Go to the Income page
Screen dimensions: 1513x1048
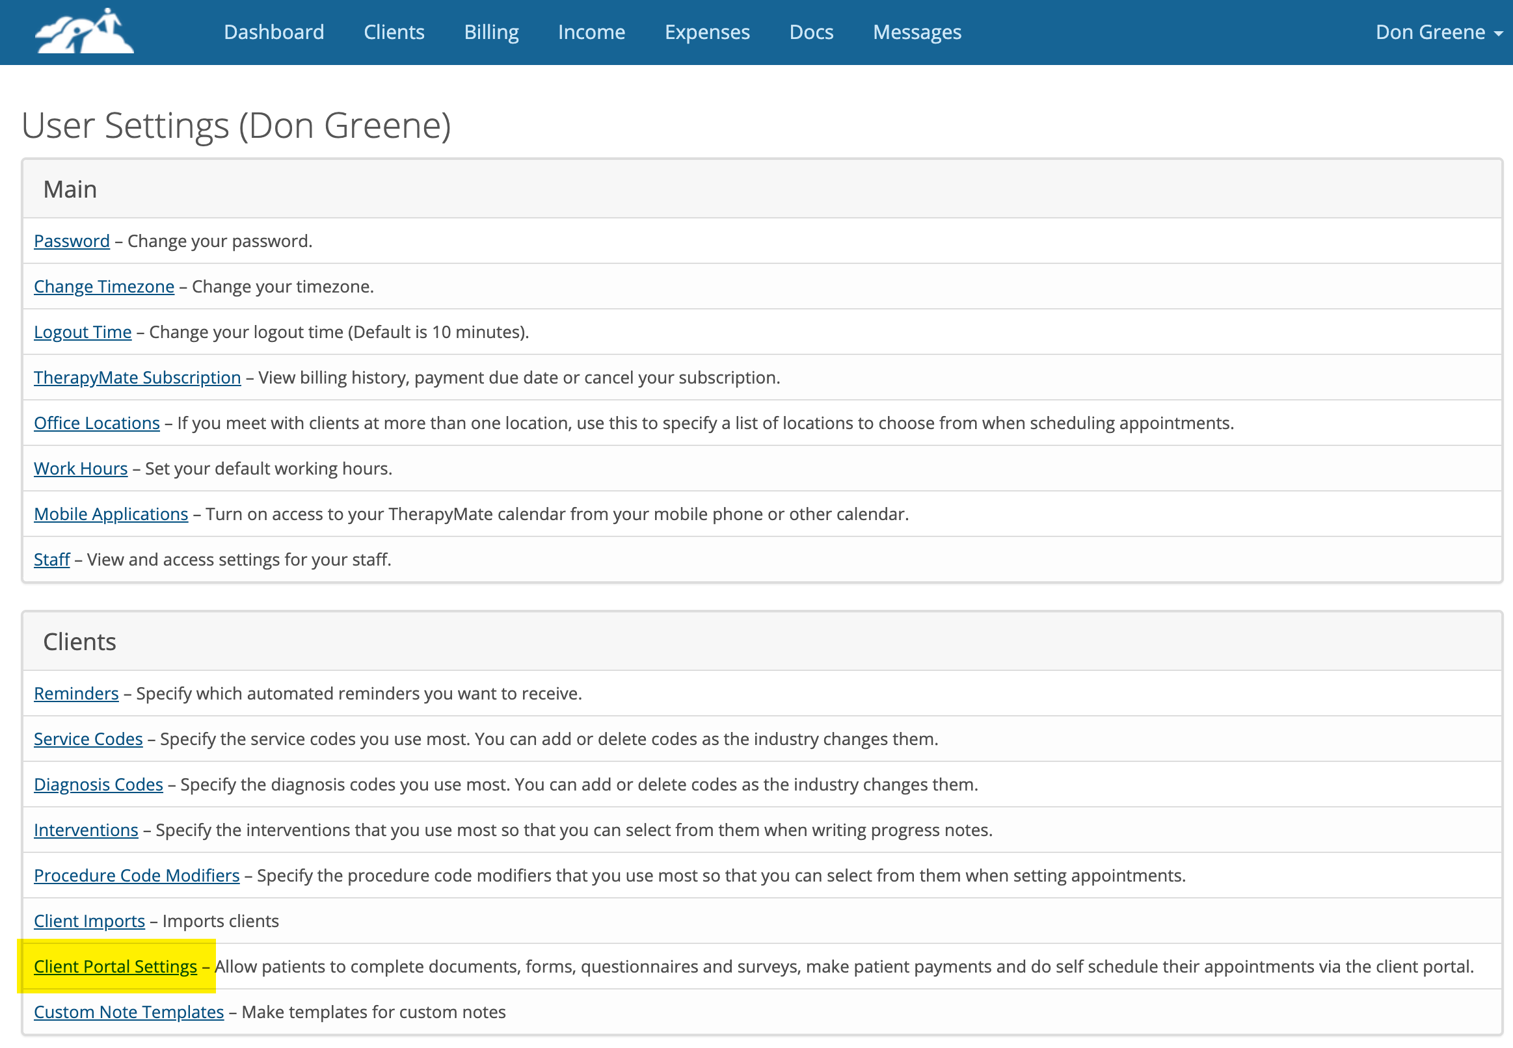click(591, 31)
